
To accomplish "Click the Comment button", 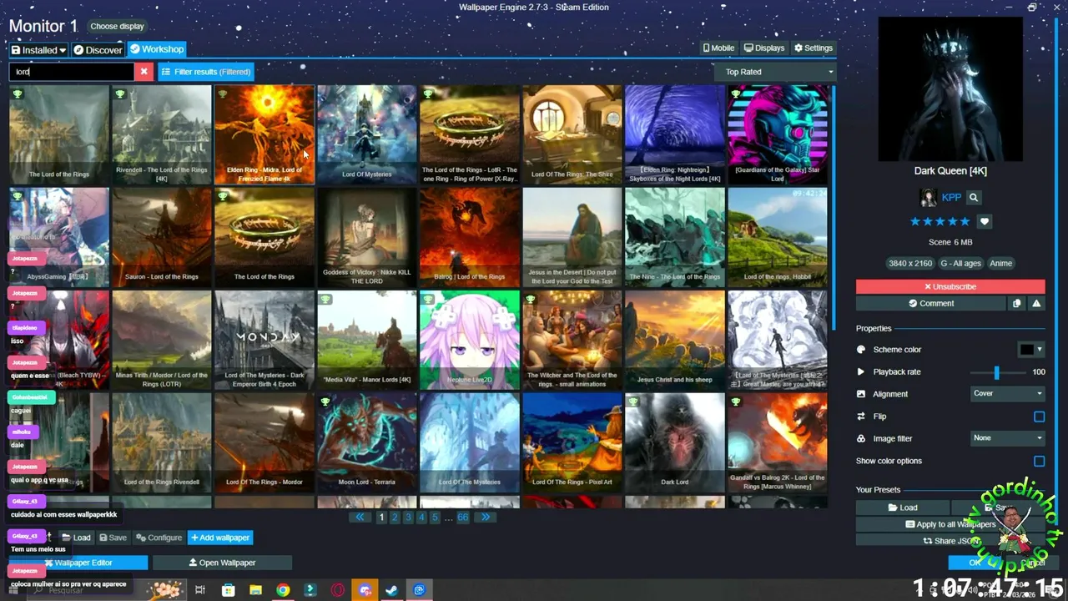I will [x=930, y=304].
